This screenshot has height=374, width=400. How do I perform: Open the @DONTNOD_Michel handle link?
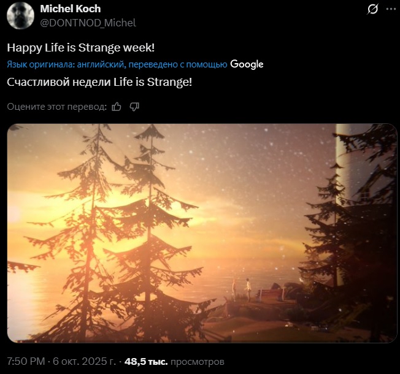[88, 23]
